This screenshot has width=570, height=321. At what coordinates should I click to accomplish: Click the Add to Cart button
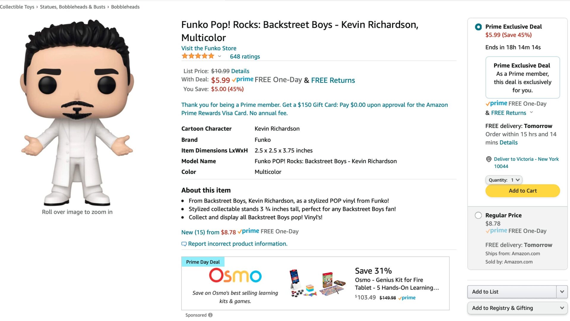522,191
